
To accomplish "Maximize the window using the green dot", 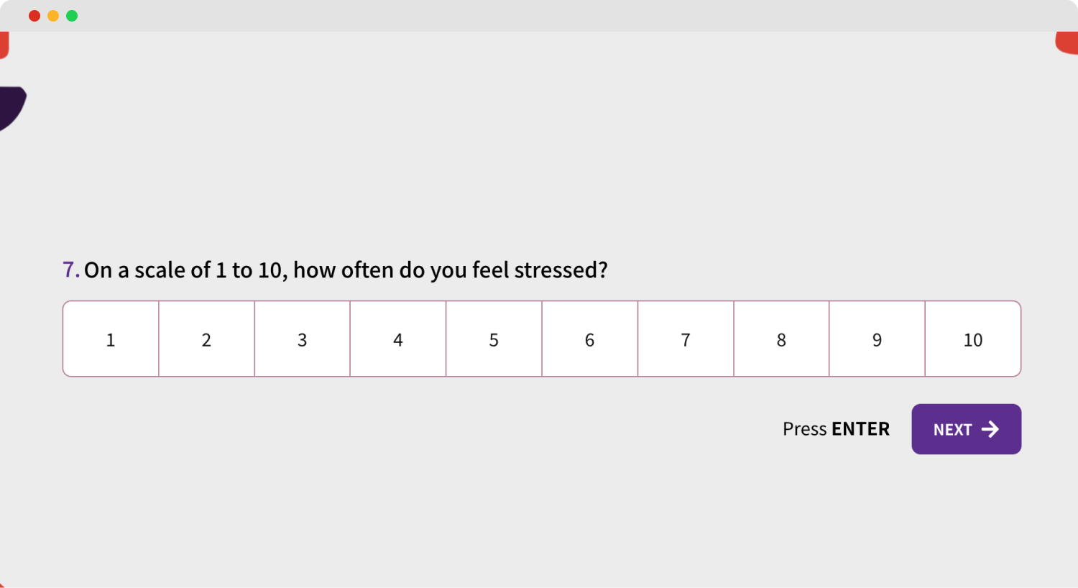I will pos(72,16).
